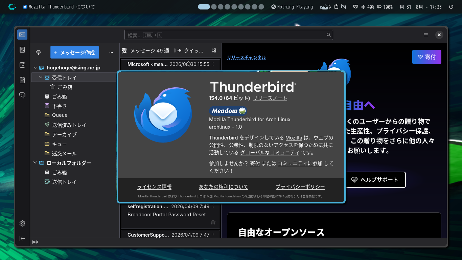Click the 17:33 clock in top panel
The width and height of the screenshot is (462, 260).
436,7
